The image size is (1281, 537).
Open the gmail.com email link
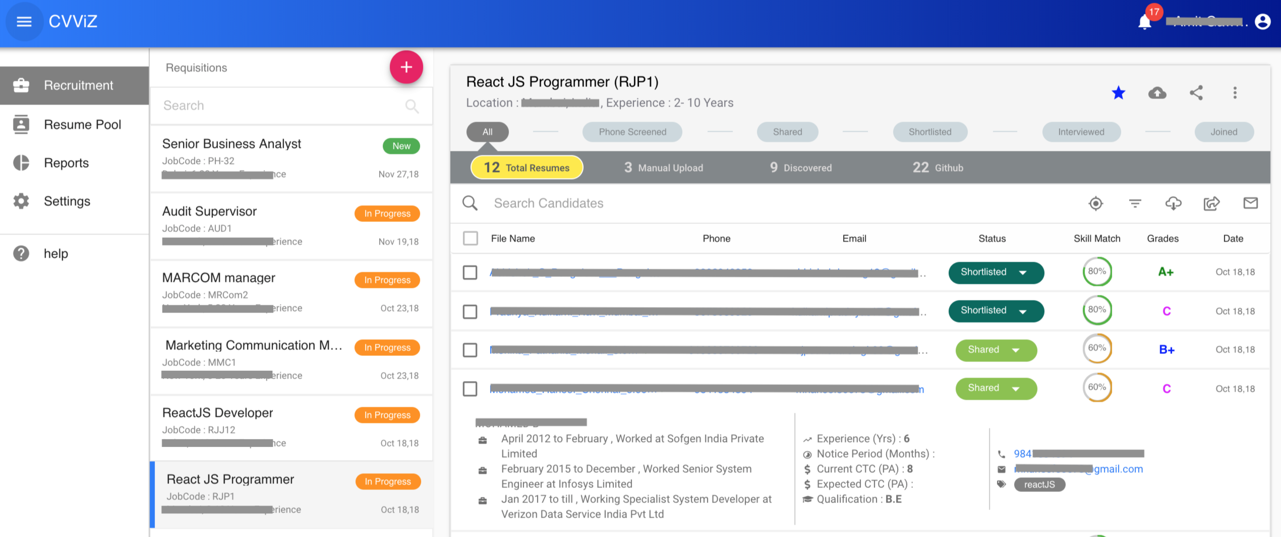click(x=1079, y=469)
